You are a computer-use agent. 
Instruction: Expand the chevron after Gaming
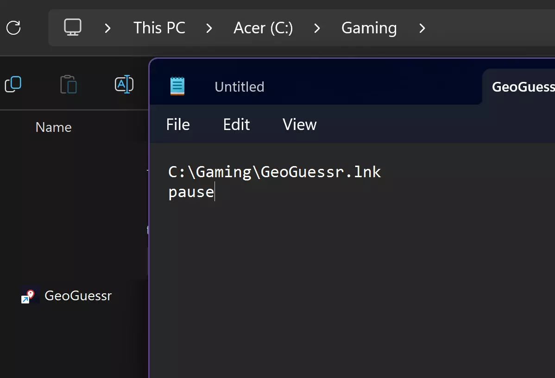pos(422,28)
